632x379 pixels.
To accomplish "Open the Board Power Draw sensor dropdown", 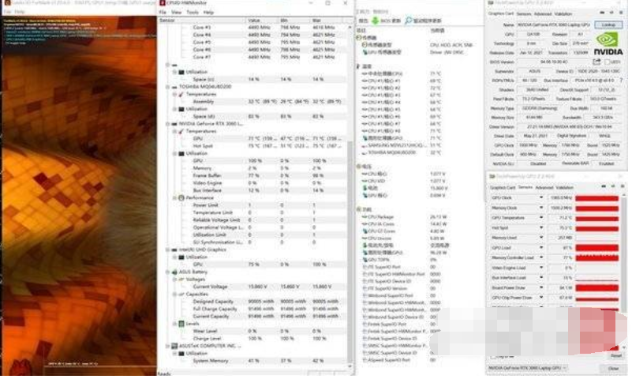I will (x=541, y=287).
